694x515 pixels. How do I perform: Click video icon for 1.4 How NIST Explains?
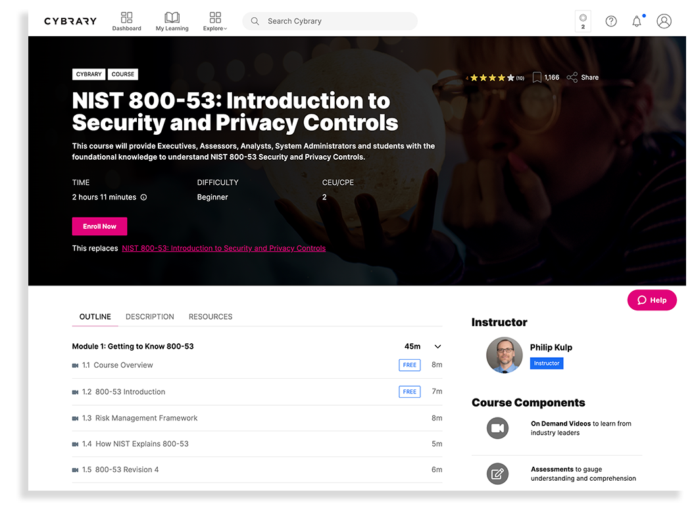click(75, 444)
